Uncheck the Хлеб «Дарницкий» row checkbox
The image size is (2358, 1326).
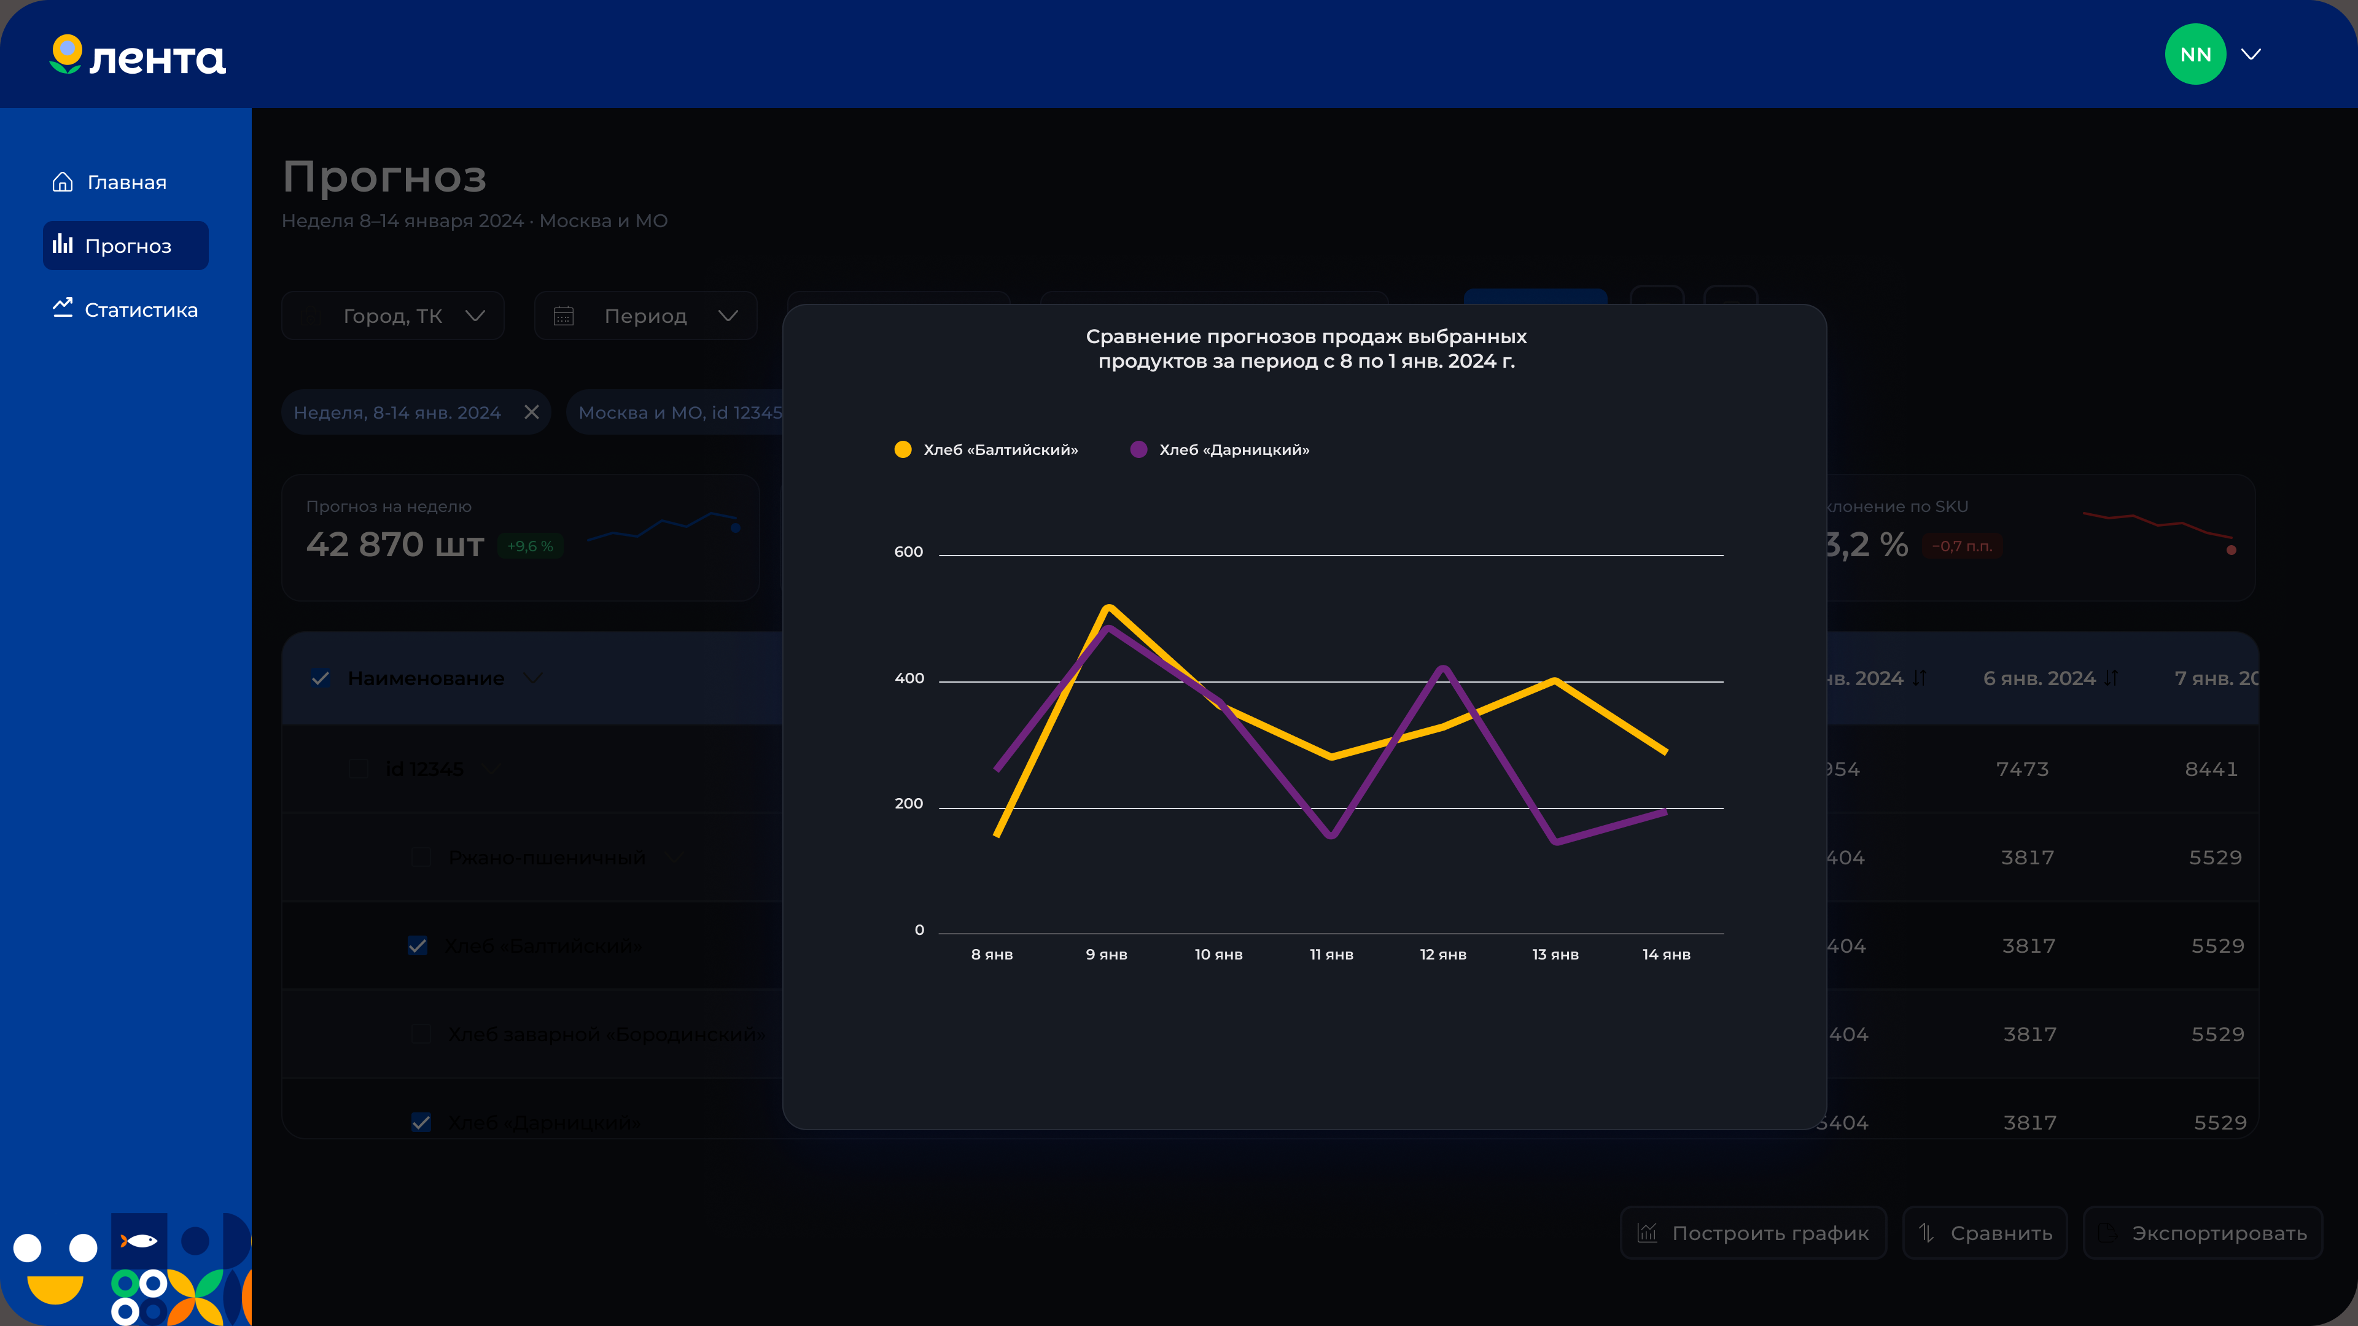421,1122
